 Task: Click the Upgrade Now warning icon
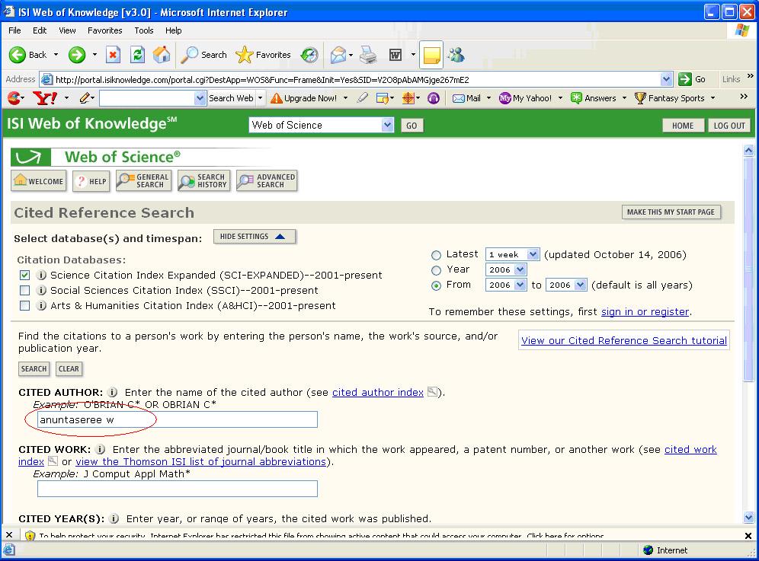click(x=277, y=98)
